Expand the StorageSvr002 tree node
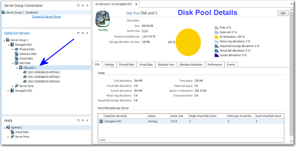Image resolution: width=296 pixels, height=147 pixels. point(8,91)
